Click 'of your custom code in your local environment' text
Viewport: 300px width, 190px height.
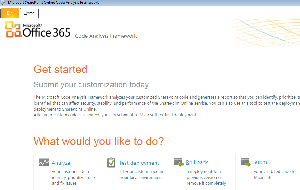click(x=142, y=175)
